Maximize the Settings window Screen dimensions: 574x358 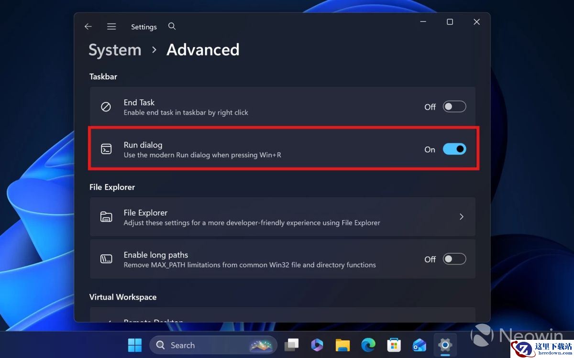point(450,22)
